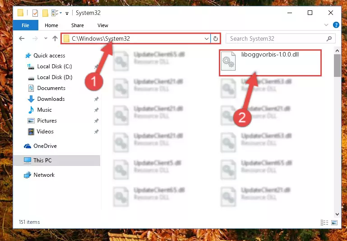This screenshot has height=241, width=347.
Task: Click the Downloads blue arrow icon
Action: 31,99
